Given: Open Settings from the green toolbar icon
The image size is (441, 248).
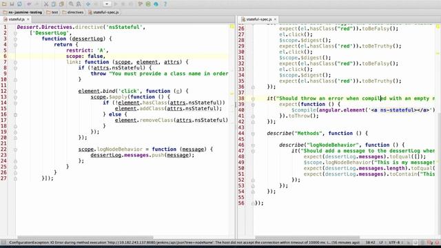Looking at the screenshot, I should (148, 4).
